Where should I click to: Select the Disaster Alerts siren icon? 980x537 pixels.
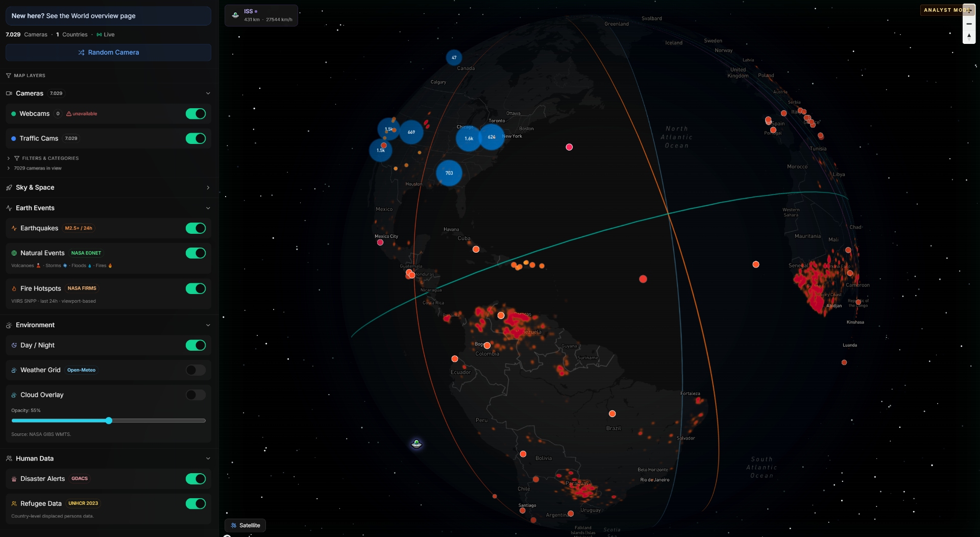tap(13, 479)
